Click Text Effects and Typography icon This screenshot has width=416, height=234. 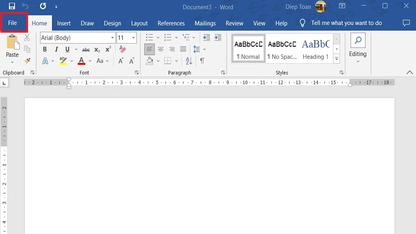(45, 61)
